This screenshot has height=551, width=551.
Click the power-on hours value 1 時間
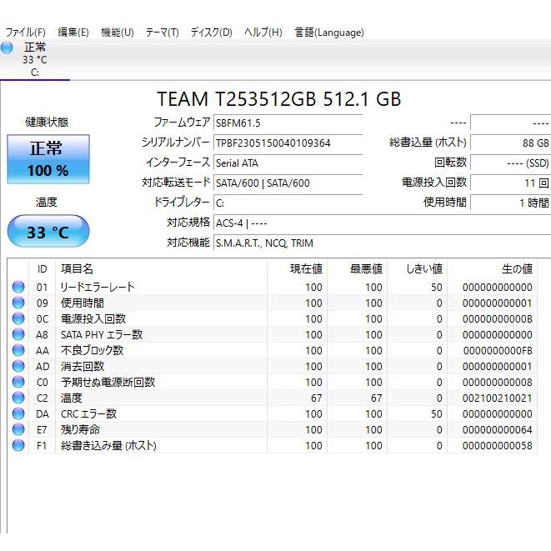511,203
